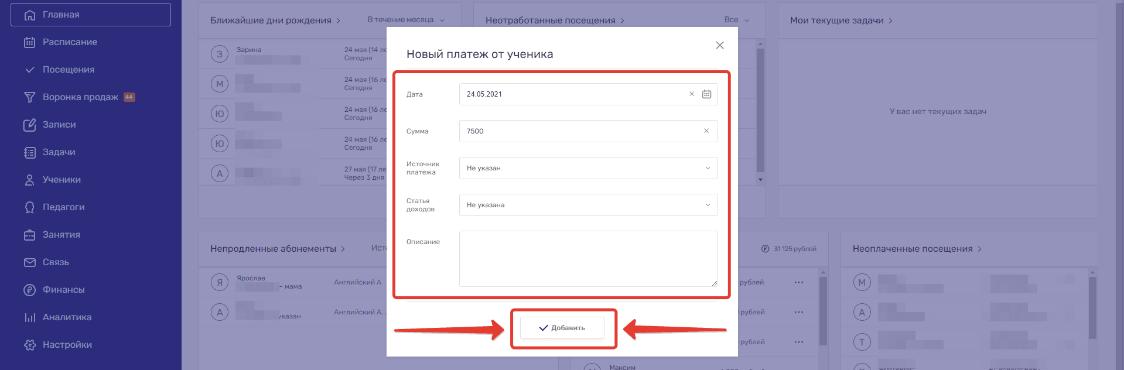The width and height of the screenshot is (1124, 370).
Task: Click the Добавить button
Action: coord(562,328)
